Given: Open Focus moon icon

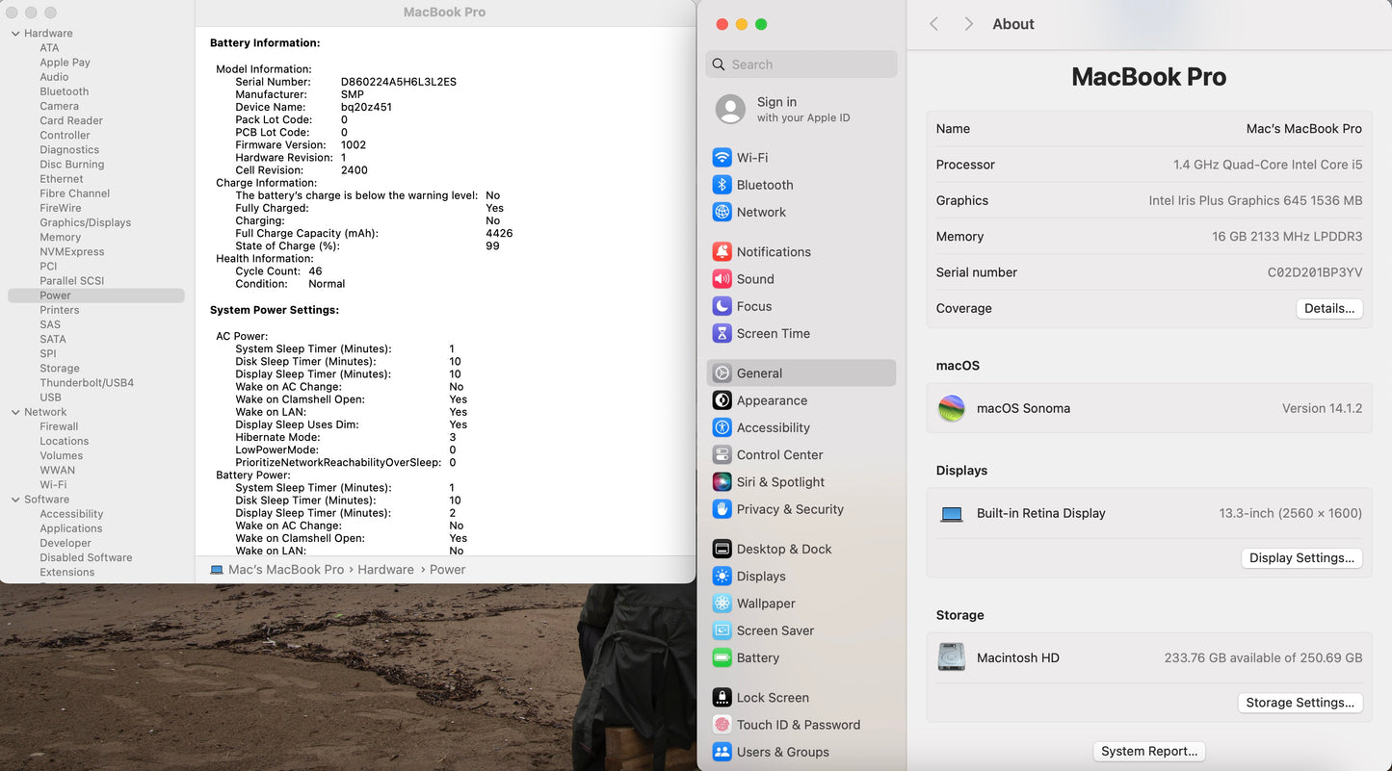Looking at the screenshot, I should click(722, 306).
